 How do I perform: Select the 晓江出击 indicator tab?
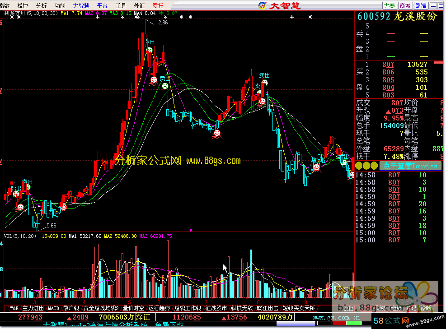tap(268, 308)
